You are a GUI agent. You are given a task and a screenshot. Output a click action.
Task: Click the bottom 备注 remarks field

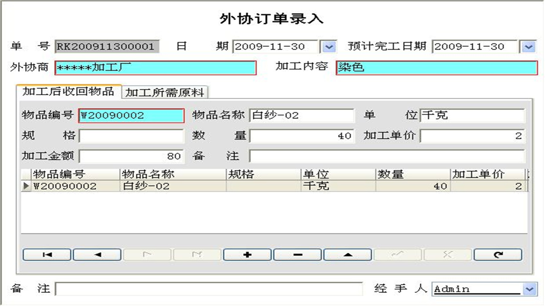click(209, 289)
